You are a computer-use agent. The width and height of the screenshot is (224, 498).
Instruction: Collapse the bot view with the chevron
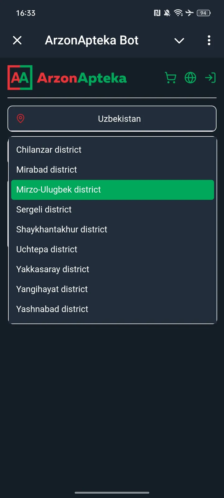point(179,40)
